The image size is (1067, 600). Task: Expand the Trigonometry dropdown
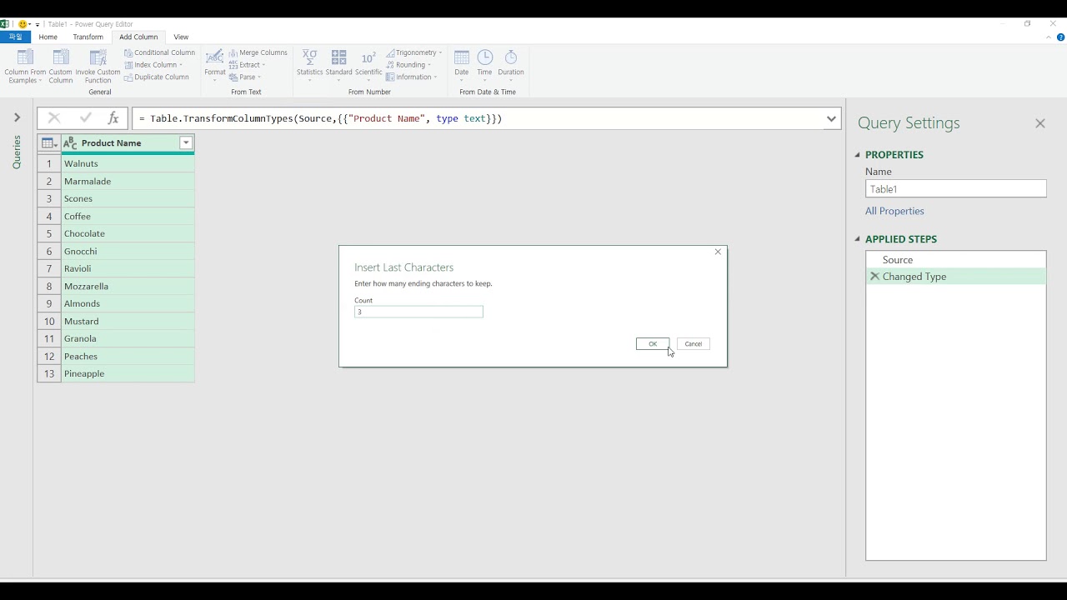click(x=414, y=52)
